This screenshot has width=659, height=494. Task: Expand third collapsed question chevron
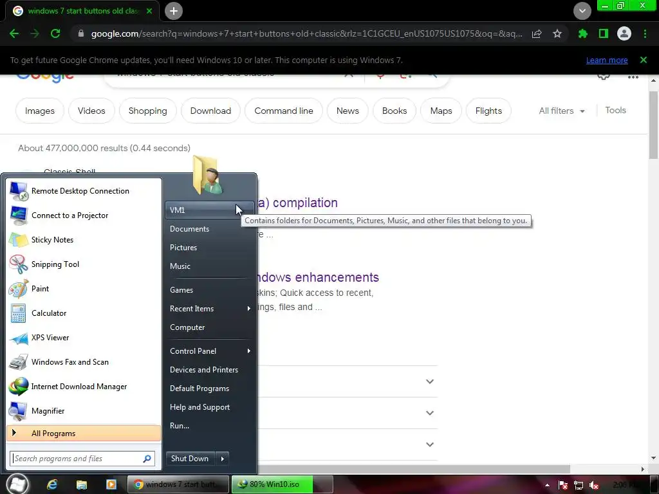[x=429, y=444]
